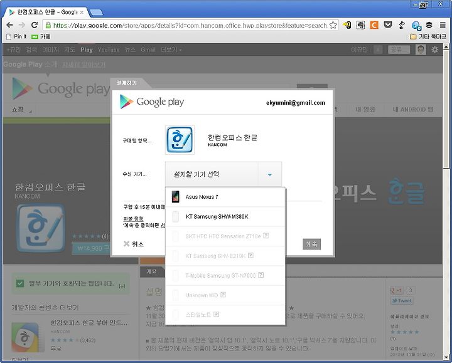Click the Google Play logo on the page header
Image resolution: width=452 pixels, height=363 pixels.
[x=61, y=88]
